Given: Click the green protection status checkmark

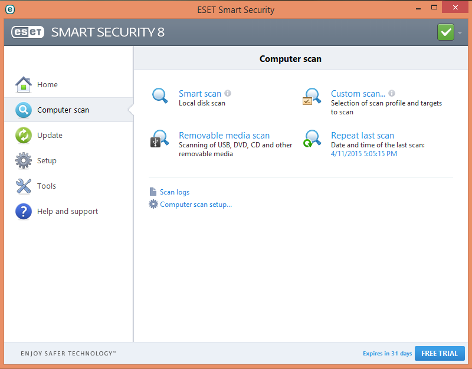Looking at the screenshot, I should tap(445, 32).
